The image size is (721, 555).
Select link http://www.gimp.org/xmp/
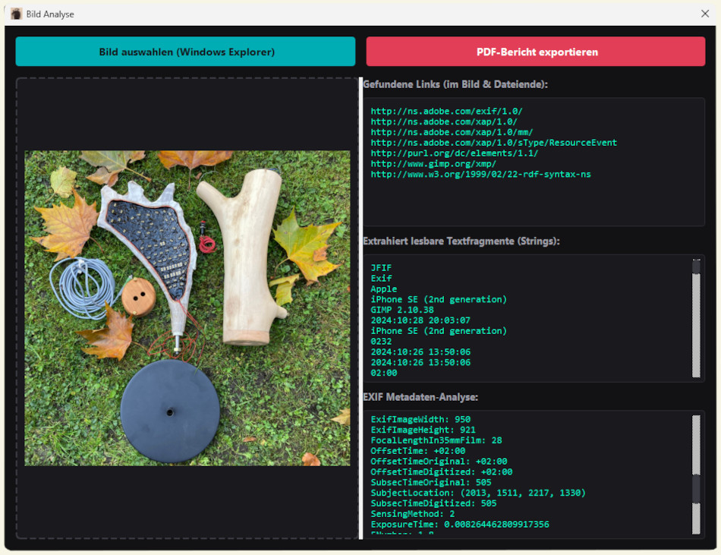click(x=433, y=164)
